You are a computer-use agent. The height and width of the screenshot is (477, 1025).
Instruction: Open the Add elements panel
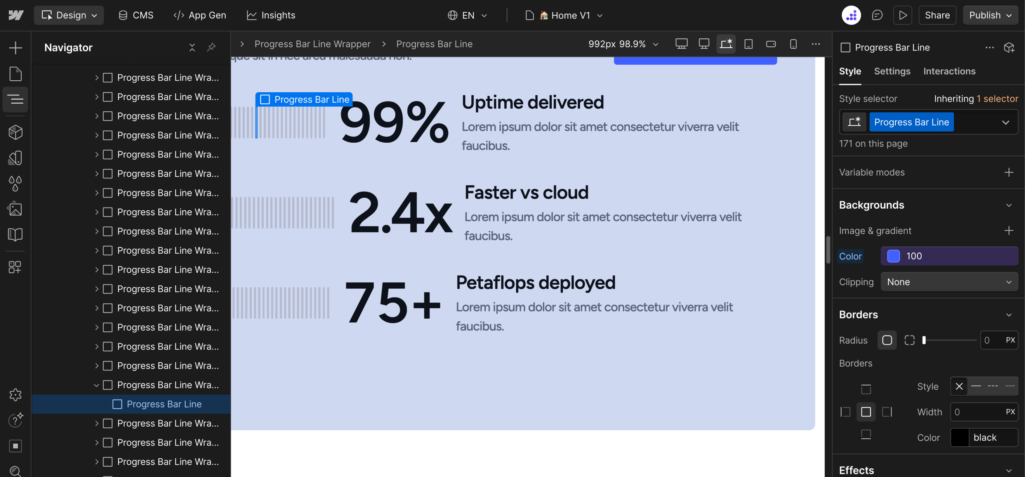(15, 48)
